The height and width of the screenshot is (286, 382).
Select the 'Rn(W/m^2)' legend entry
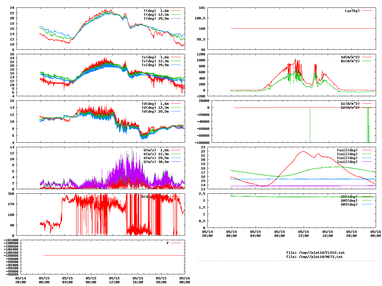(350, 61)
